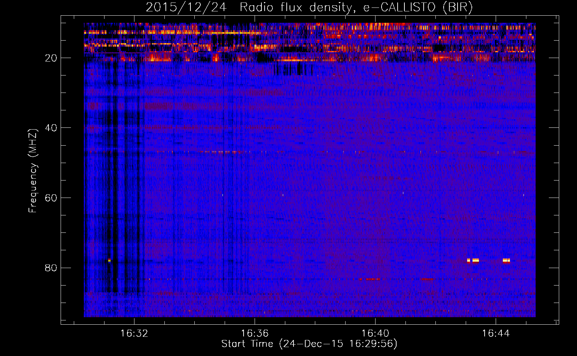The height and width of the screenshot is (356, 577).
Task: Click the 16:32 time tick label
Action: click(134, 333)
